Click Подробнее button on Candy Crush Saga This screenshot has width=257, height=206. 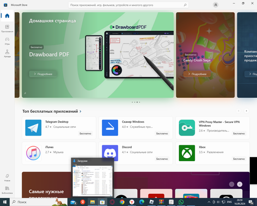[x=197, y=74]
